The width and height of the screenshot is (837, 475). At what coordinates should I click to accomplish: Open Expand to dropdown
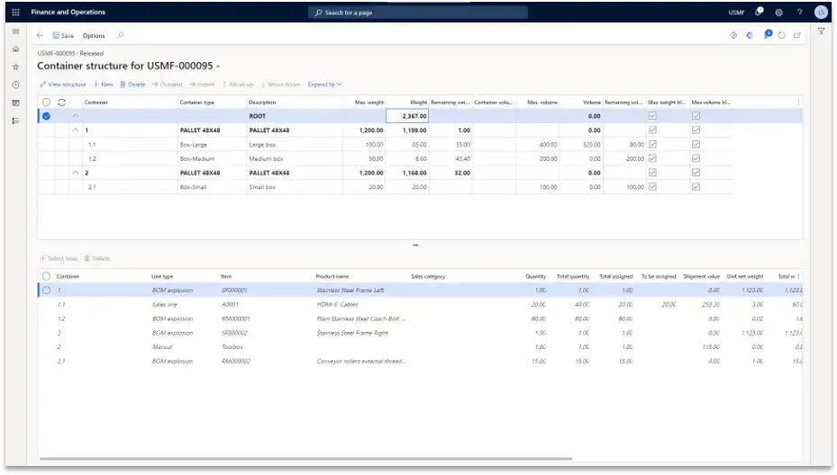(324, 85)
